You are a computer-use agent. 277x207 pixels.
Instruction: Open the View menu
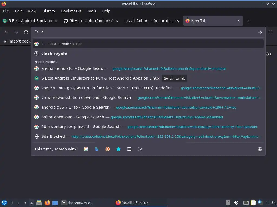coord(32,11)
